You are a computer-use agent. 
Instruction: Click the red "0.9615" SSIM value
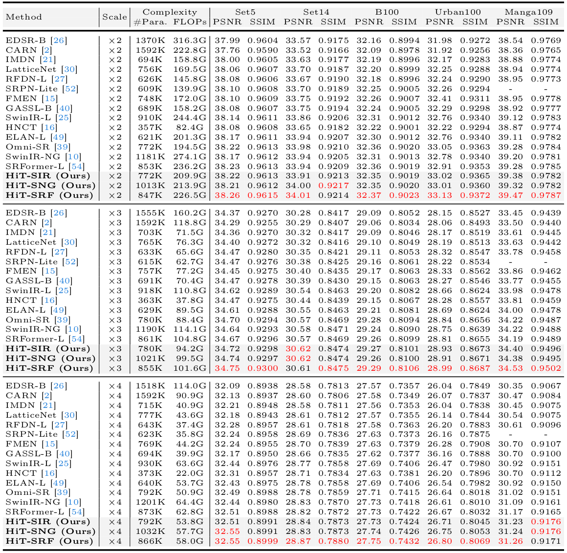262,195
